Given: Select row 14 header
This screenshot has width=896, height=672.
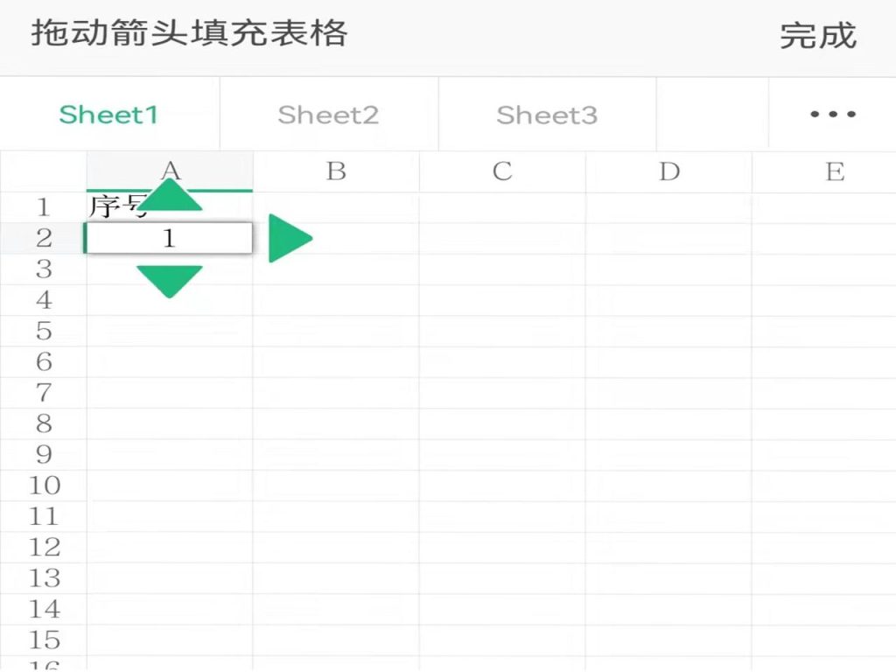Looking at the screenshot, I should click(43, 608).
